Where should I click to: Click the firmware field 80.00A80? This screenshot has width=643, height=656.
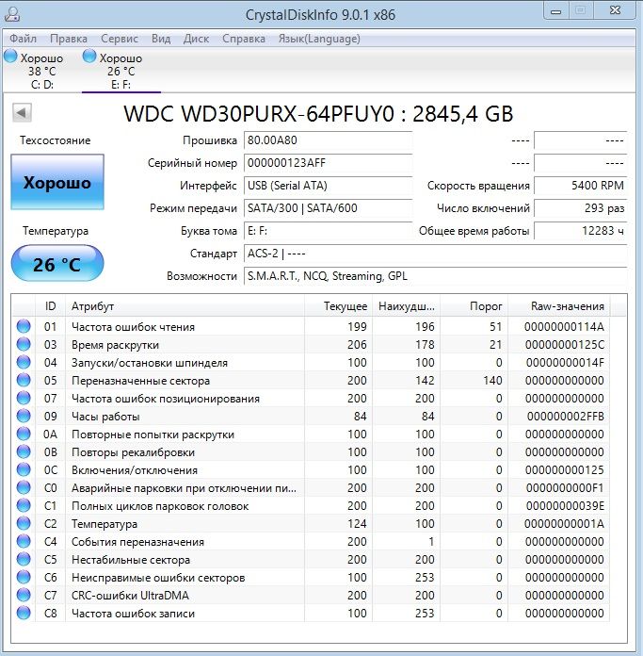pos(328,140)
